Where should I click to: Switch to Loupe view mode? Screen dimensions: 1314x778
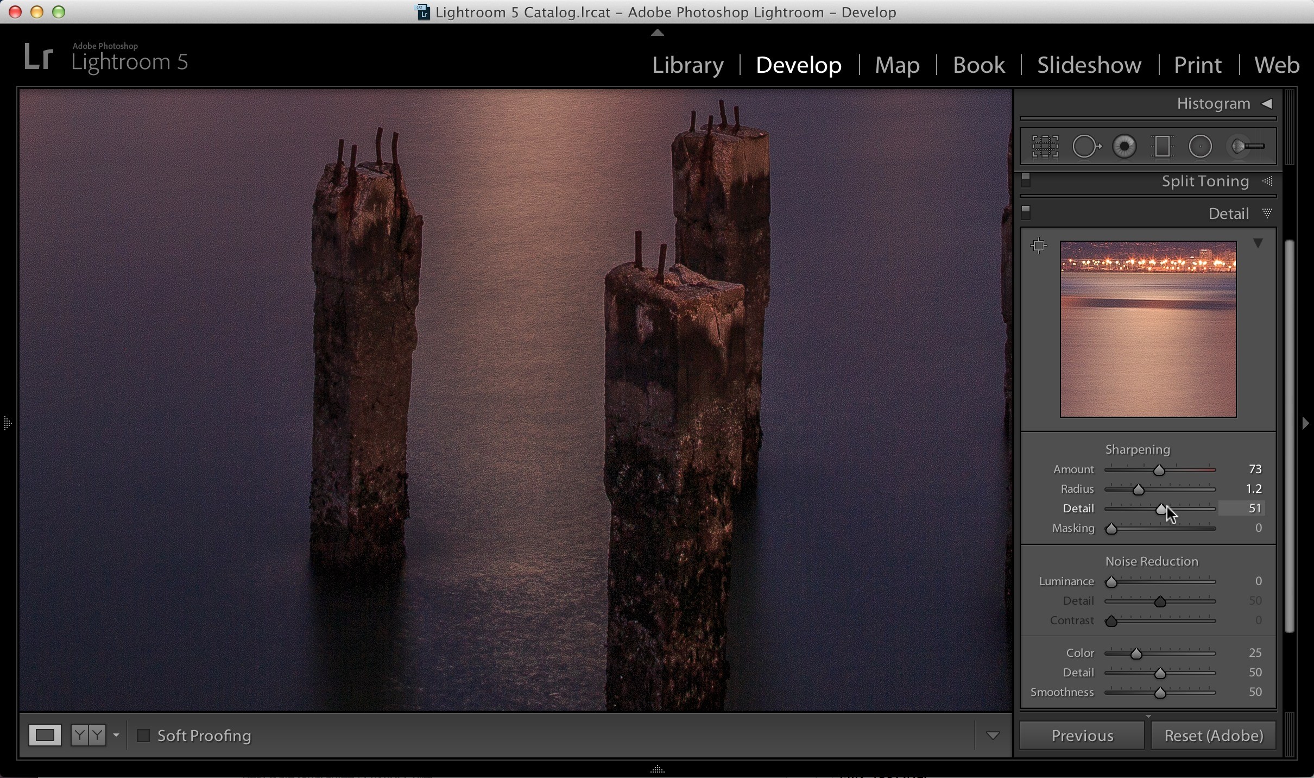click(45, 735)
